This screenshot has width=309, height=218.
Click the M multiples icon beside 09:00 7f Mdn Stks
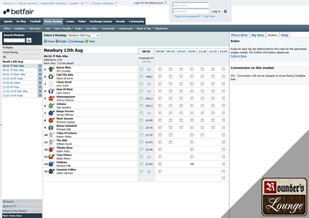[40, 70]
